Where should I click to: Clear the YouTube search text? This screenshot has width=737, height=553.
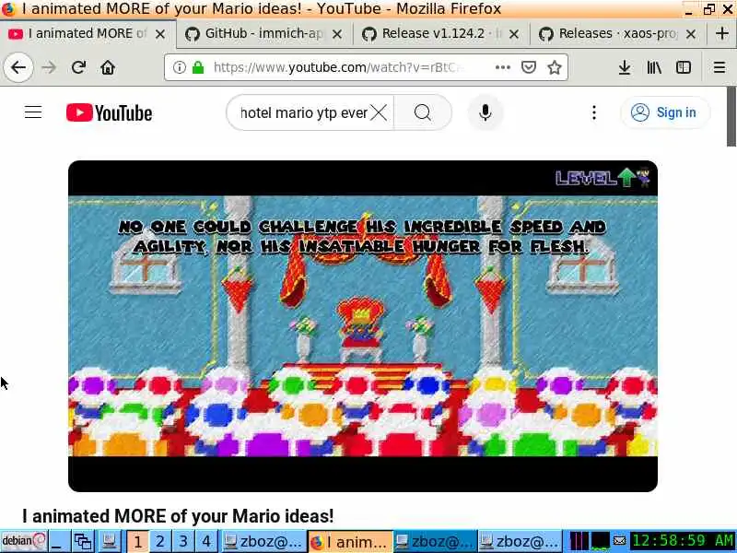(x=379, y=112)
